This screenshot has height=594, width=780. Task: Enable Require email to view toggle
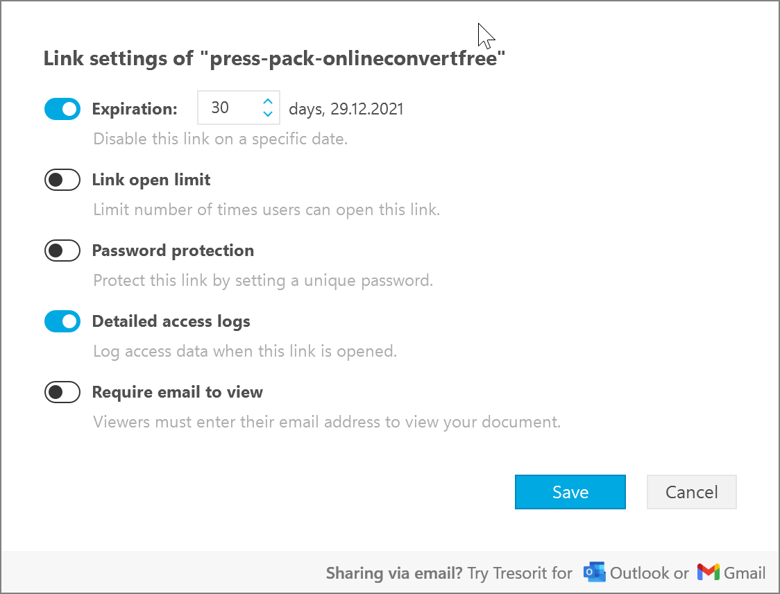click(62, 392)
